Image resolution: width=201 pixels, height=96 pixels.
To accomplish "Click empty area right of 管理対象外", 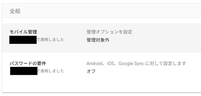I will pos(154,40).
